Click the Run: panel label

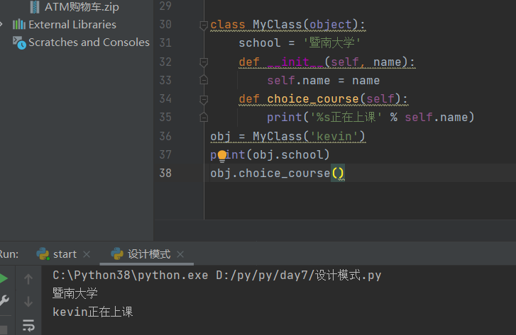[x=9, y=254]
